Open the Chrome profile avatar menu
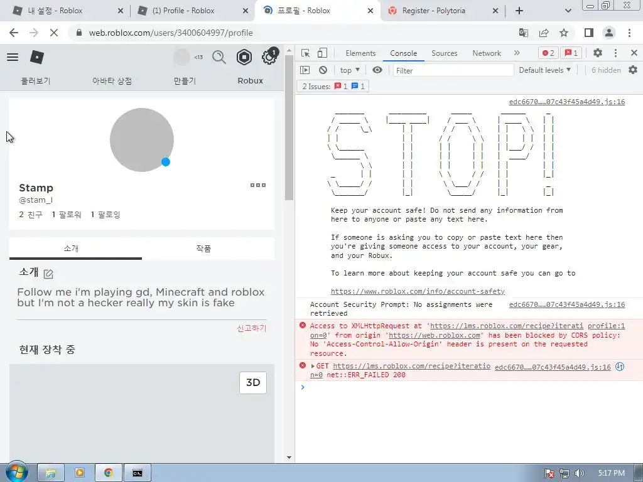This screenshot has width=643, height=482. pyautogui.click(x=609, y=33)
